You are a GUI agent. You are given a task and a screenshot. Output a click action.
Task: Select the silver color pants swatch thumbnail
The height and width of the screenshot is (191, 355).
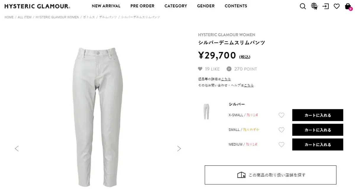[x=206, y=112]
